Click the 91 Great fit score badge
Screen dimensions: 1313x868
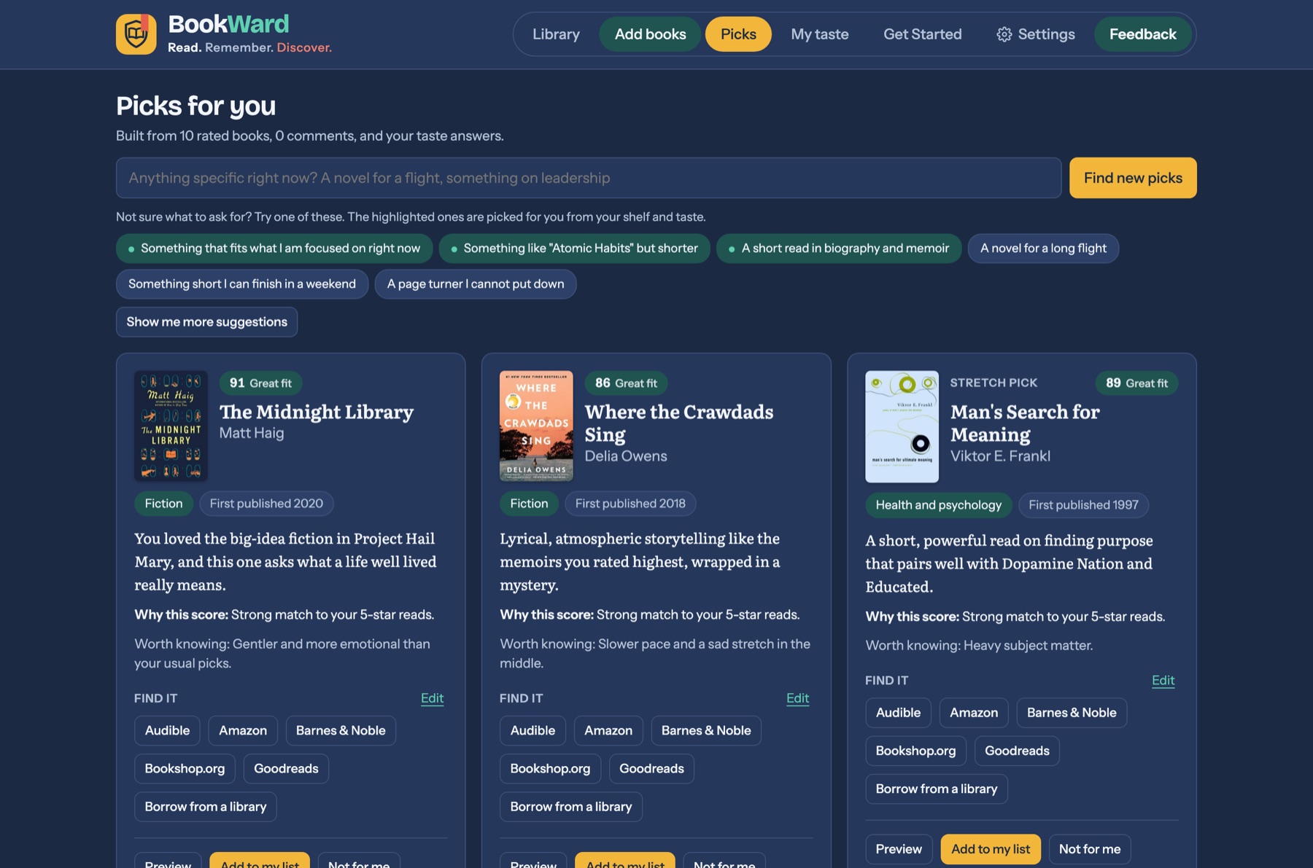tap(260, 383)
